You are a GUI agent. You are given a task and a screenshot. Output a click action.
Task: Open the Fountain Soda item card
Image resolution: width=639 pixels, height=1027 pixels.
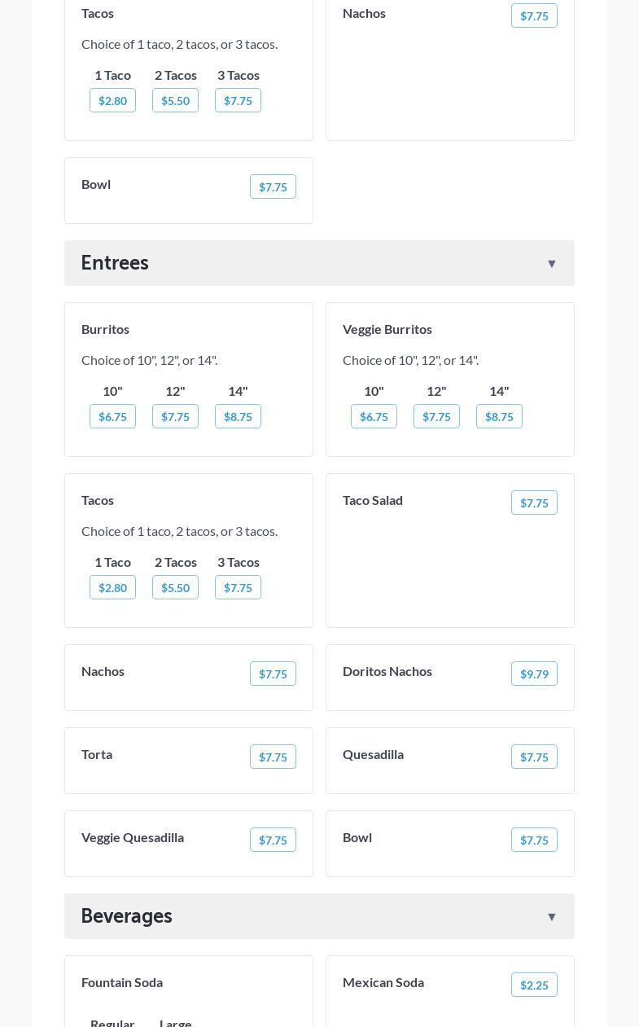pos(188,994)
